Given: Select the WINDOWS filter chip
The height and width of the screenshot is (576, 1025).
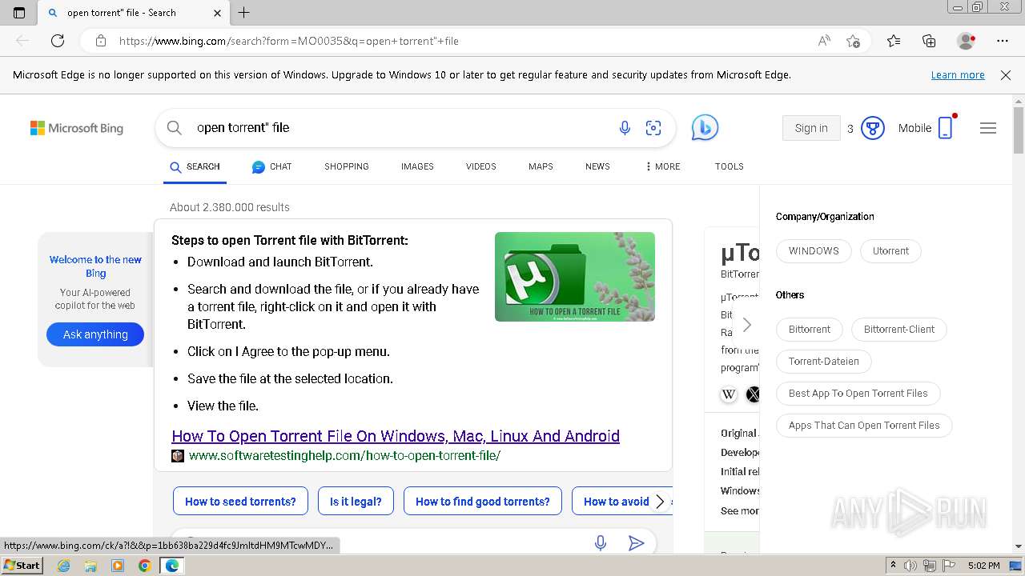Looking at the screenshot, I should coord(814,250).
